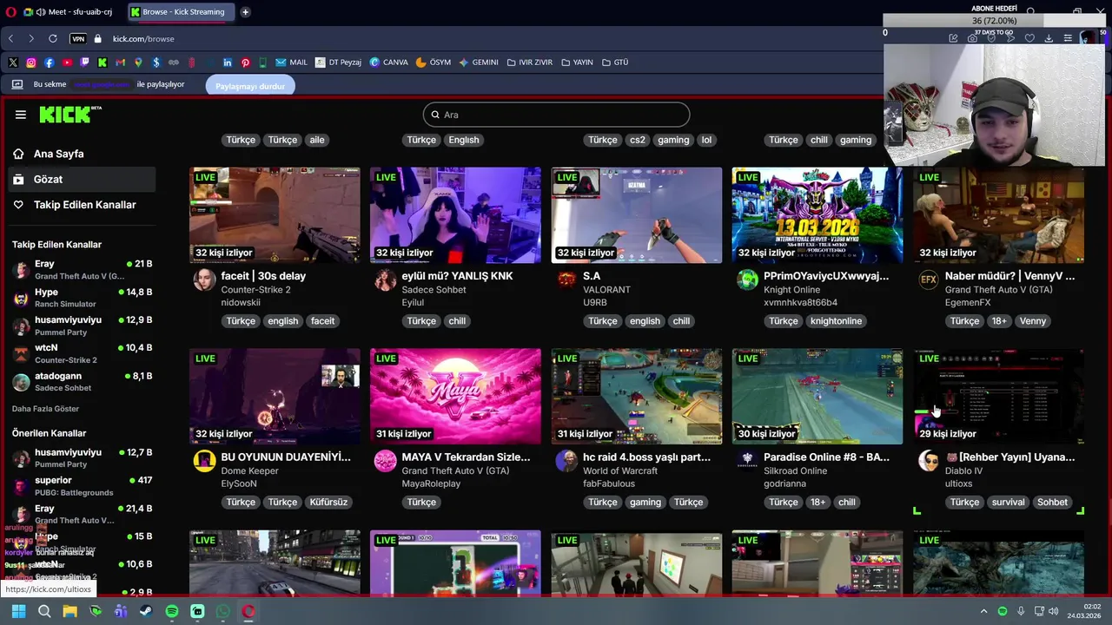
Task: Open the Pinterest bookmark
Action: [246, 62]
